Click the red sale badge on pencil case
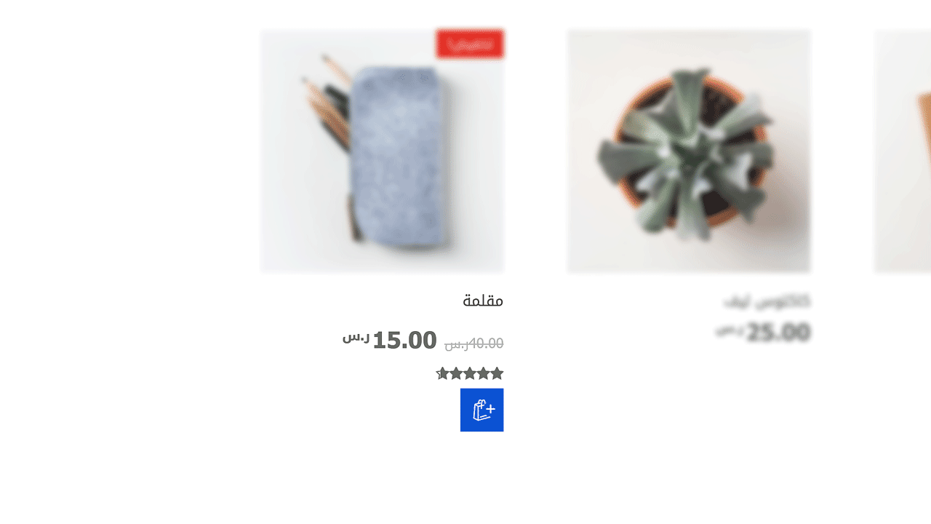Viewport: 931px width, 524px height. [x=470, y=44]
